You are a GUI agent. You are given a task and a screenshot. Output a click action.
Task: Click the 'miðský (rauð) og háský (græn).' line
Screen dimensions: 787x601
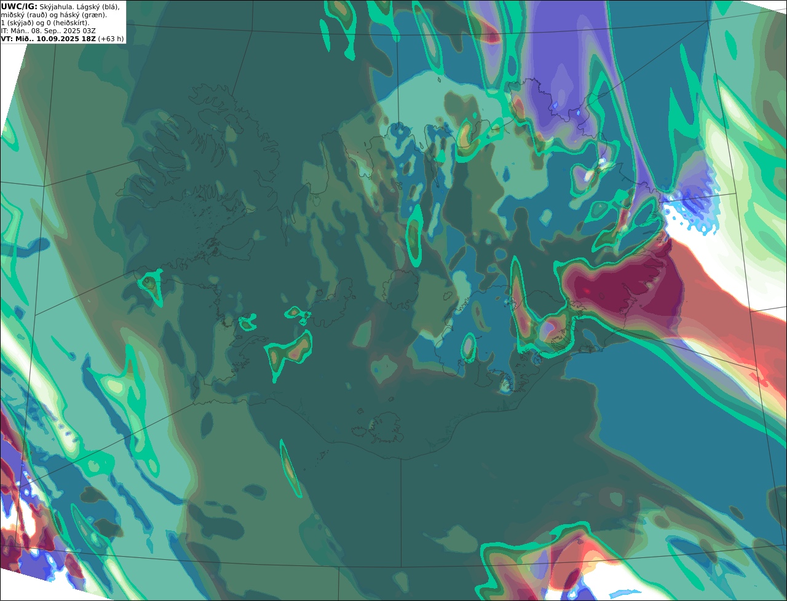tap(53, 15)
